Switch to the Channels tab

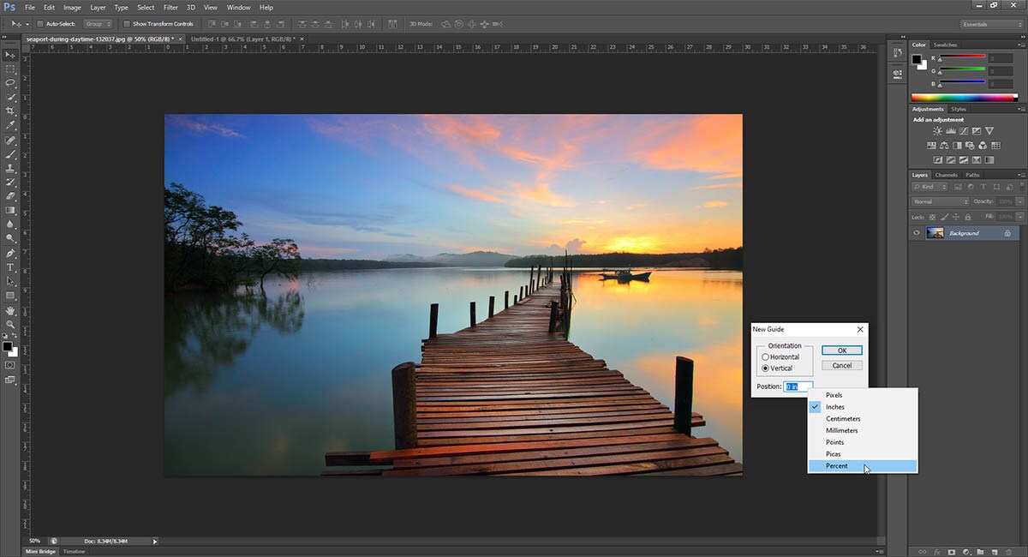946,175
